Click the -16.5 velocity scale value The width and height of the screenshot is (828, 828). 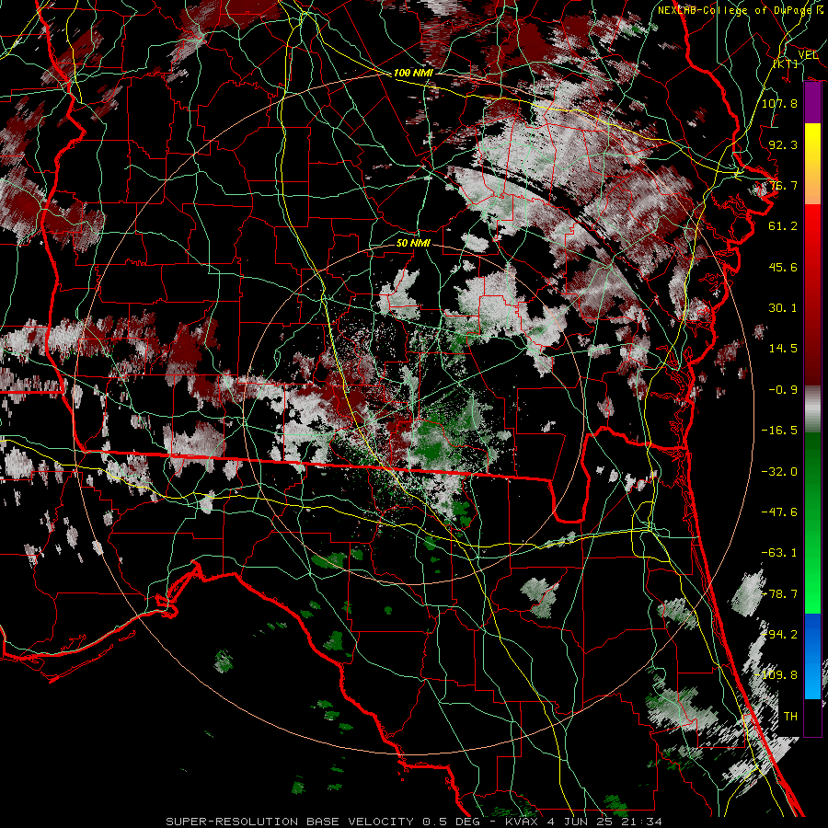[779, 431]
